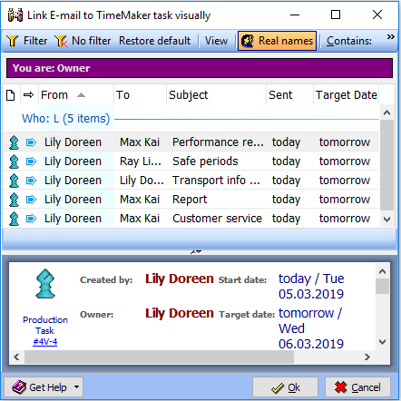Click the e-mail list vertical scrollbar thumb
Viewport: 401px width, 401px height.
386,165
